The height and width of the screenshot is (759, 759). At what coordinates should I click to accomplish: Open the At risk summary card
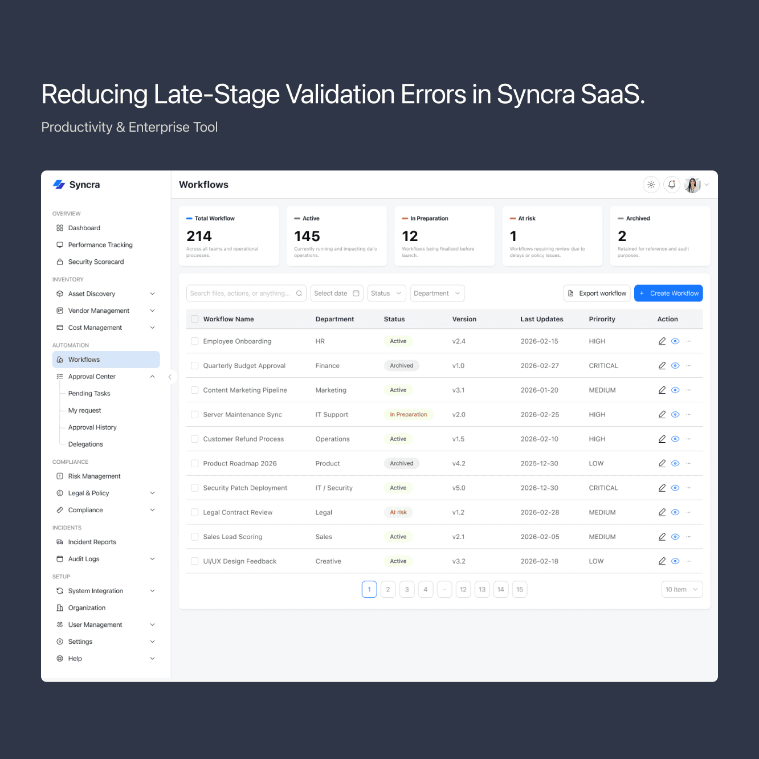click(x=552, y=236)
